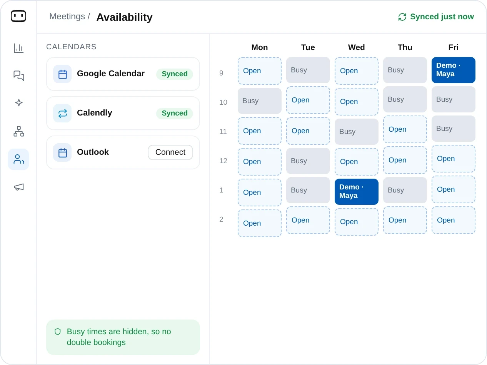Select Wednesday 10 Open slot
Screen dimensions: 487x365
pos(357,102)
